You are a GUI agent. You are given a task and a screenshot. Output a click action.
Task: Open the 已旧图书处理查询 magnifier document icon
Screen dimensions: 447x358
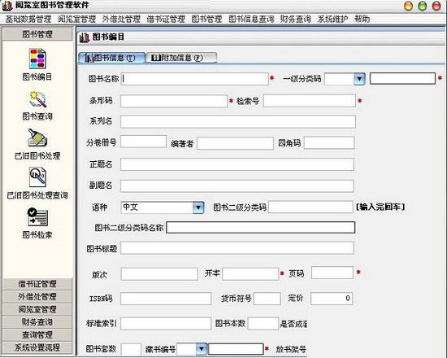coord(37,177)
